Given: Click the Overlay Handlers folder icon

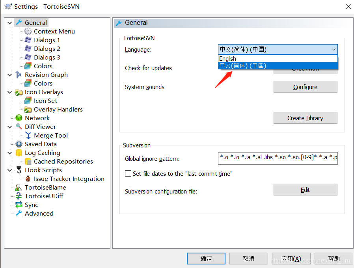Looking at the screenshot, I should 28,110.
